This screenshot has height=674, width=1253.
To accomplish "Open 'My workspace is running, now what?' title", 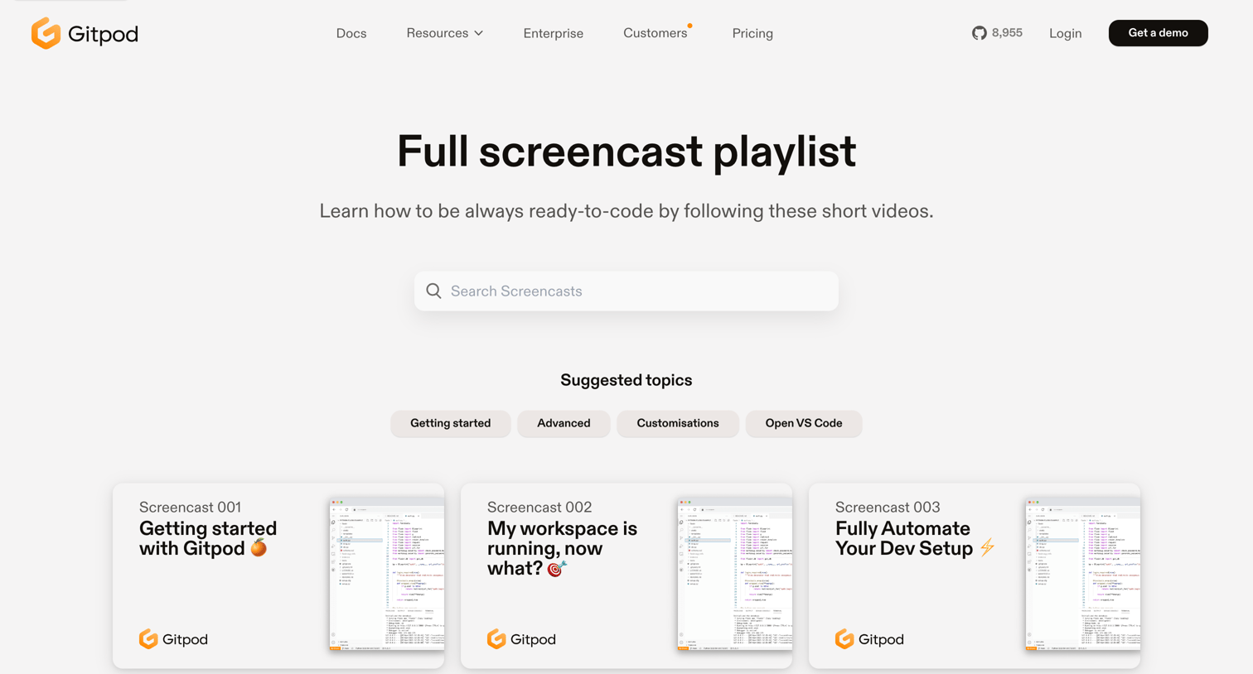I will 562,548.
